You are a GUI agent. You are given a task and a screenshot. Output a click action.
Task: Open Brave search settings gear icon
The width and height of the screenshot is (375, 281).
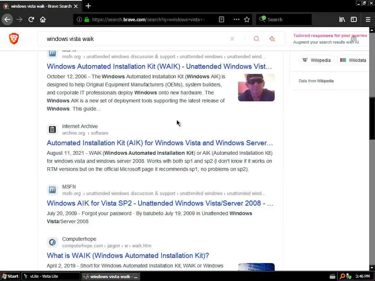tap(354, 39)
